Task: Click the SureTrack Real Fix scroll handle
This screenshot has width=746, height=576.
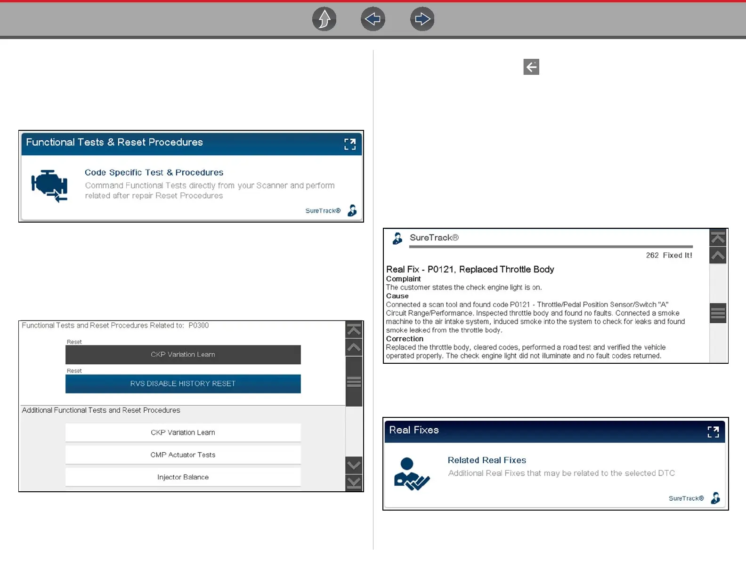Action: point(718,313)
